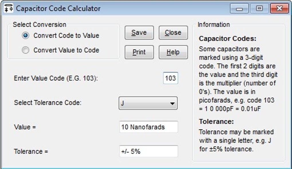The height and width of the screenshot is (169, 292).
Task: Minimize the Capacitor Code Calculator window
Action: (239, 8)
